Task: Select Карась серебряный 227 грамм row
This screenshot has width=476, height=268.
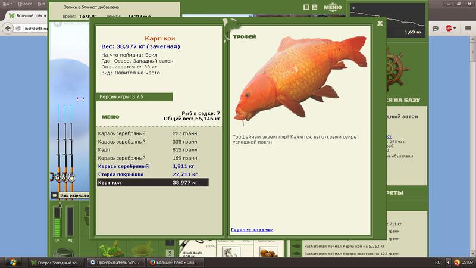Action: 153,133
